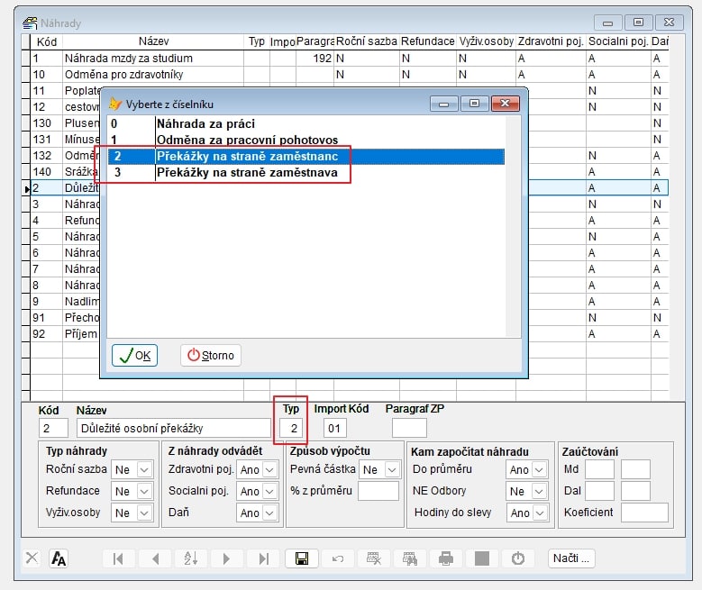Viewport: 702px width, 590px height.
Task: Cancel the dialog with Storno
Action: point(211,355)
